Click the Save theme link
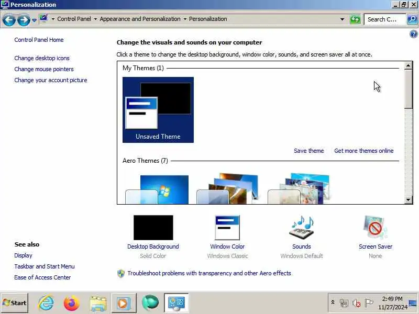This screenshot has height=314, width=419. point(309,151)
